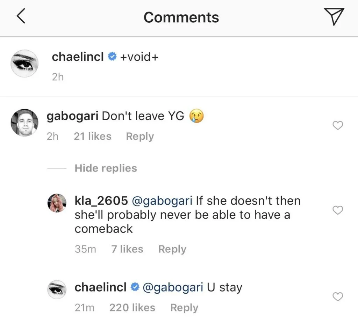Tap the back arrow icon
Screen dimensions: 358x331
click(21, 17)
